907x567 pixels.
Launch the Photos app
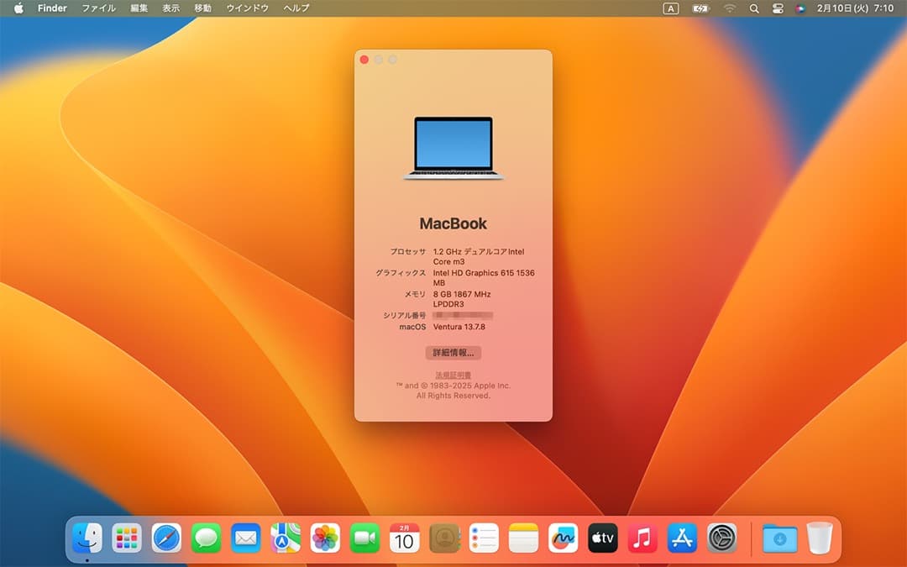(x=324, y=538)
